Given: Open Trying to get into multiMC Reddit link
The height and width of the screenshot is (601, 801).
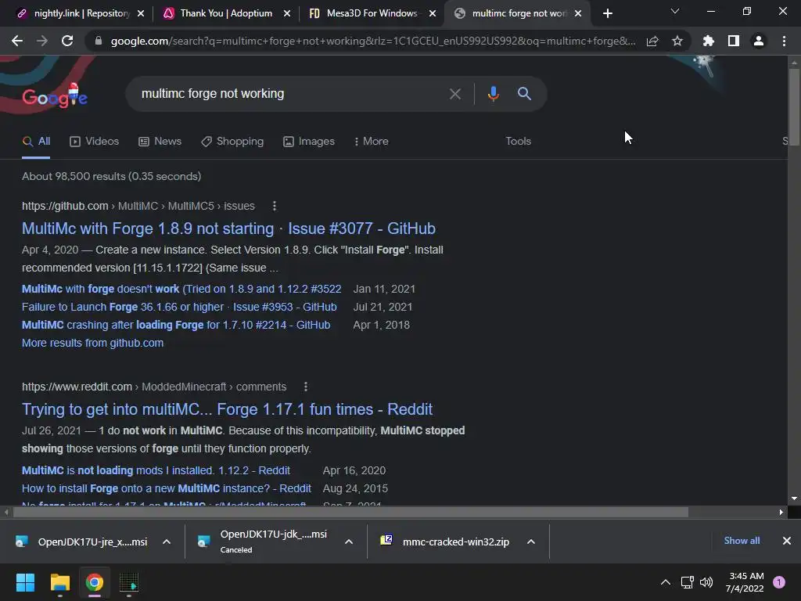Looking at the screenshot, I should [x=227, y=409].
